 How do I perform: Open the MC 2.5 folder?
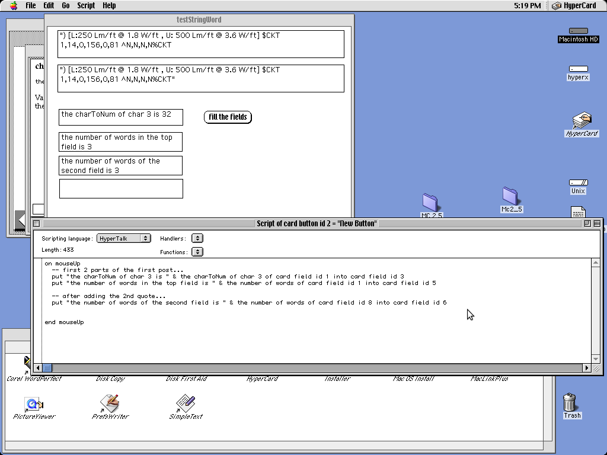431,203
